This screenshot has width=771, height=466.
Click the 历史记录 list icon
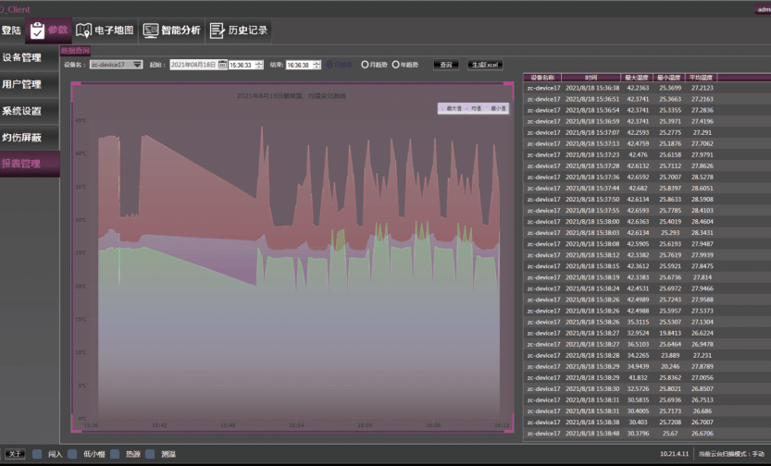click(x=217, y=31)
